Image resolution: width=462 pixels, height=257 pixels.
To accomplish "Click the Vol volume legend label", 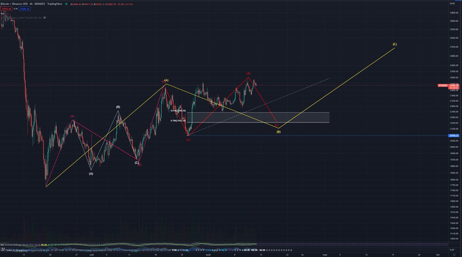I will 2,14.
